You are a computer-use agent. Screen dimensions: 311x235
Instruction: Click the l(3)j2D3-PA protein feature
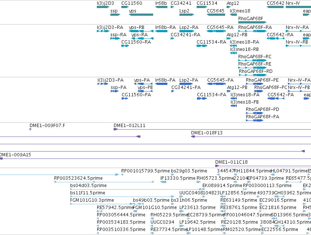click(103, 84)
